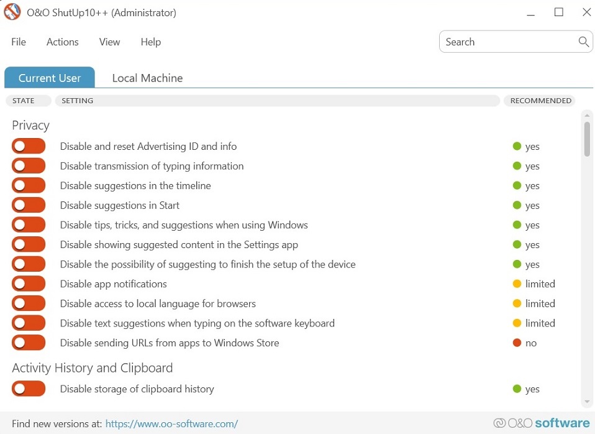Click inside the Search field
The image size is (595, 434).
click(x=503, y=42)
